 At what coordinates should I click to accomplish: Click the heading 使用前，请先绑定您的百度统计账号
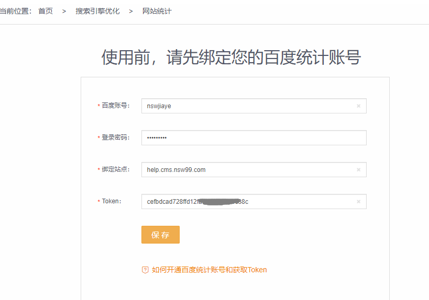(231, 57)
